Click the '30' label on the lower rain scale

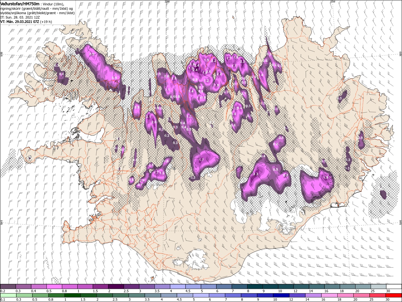point(387,299)
